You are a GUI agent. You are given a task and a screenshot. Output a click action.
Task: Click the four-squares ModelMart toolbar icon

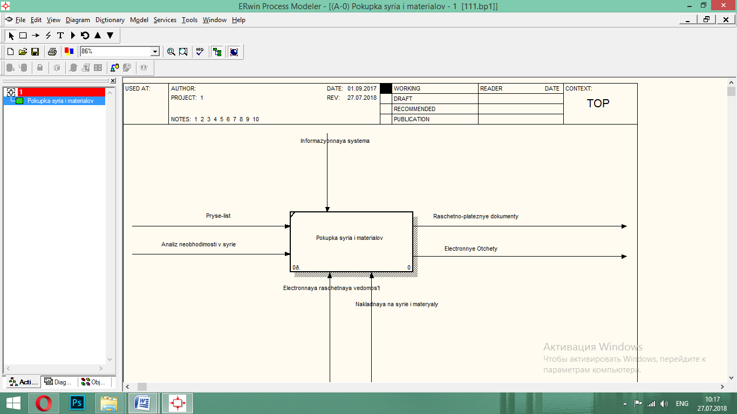[98, 68]
